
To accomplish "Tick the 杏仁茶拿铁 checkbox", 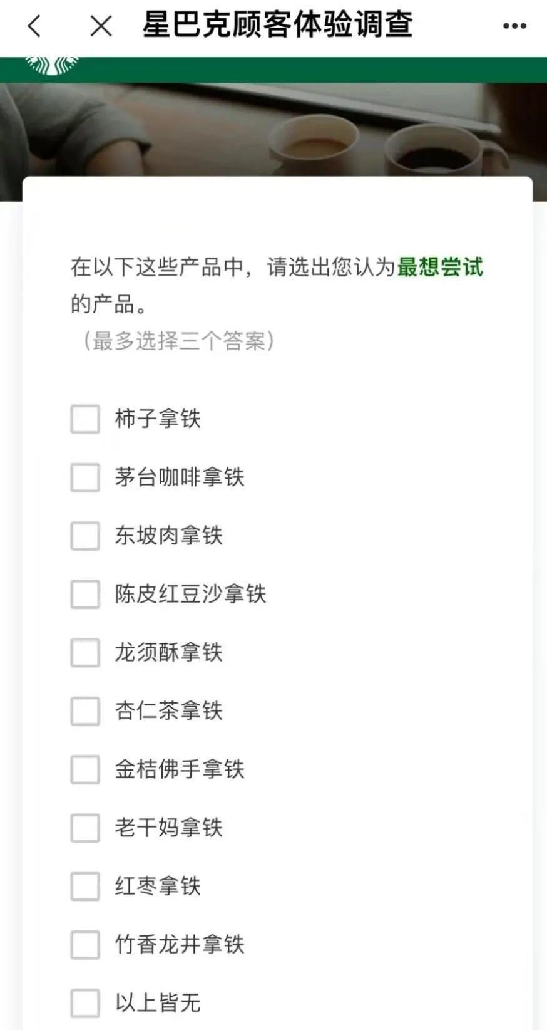I will pyautogui.click(x=85, y=711).
